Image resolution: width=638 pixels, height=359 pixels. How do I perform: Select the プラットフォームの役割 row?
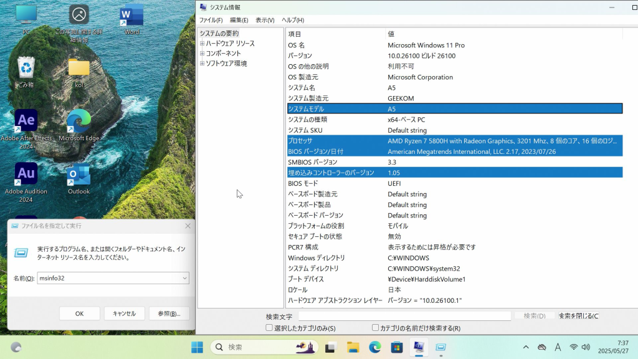[455, 226]
